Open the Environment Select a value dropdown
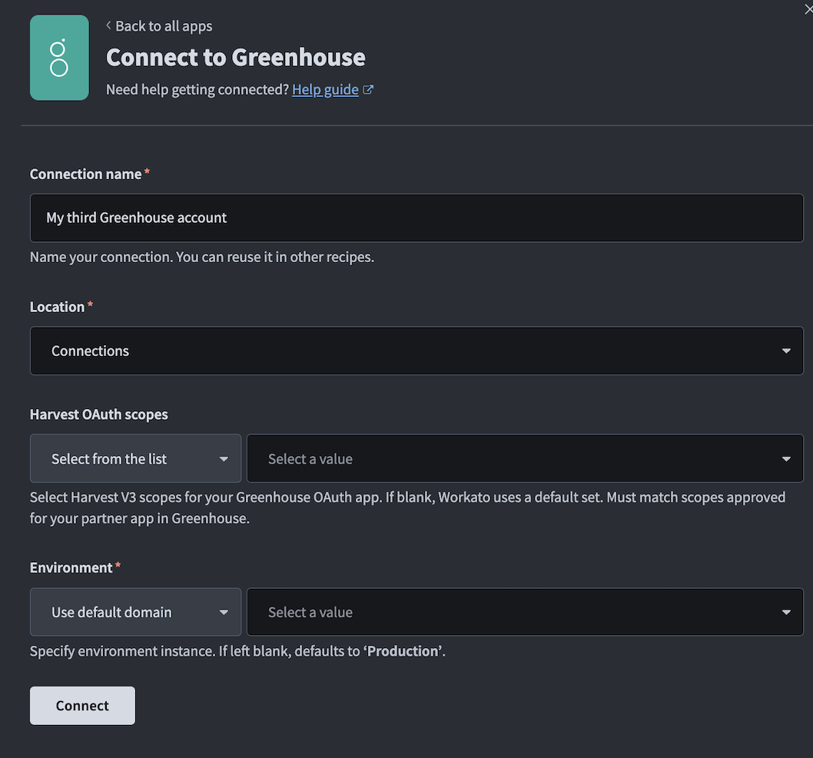813x758 pixels. (x=525, y=611)
